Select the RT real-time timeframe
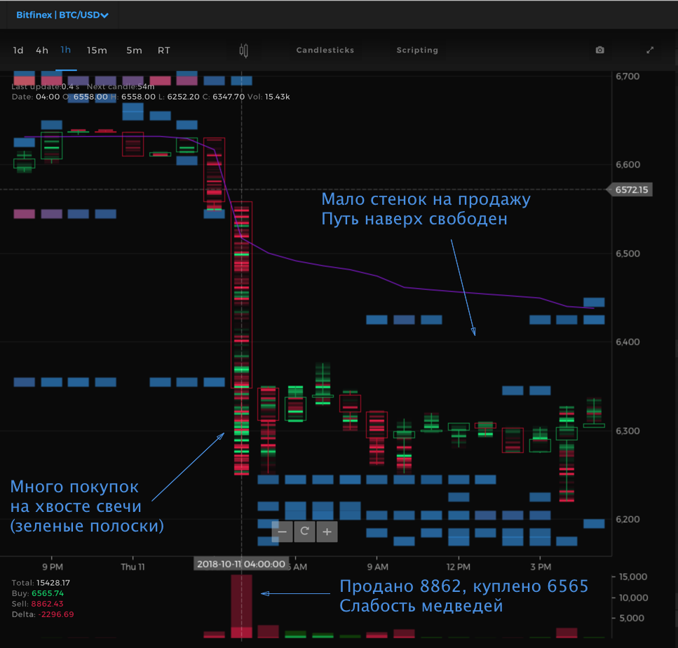The height and width of the screenshot is (648, 678). coord(164,50)
